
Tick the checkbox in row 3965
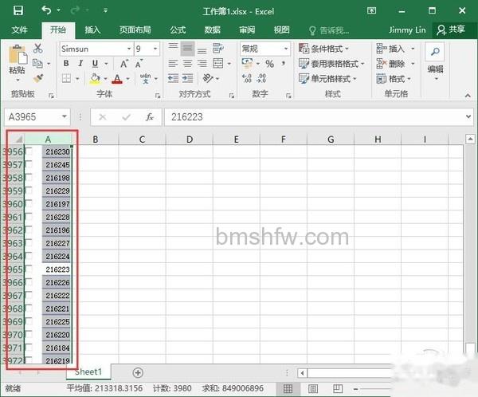[29, 269]
